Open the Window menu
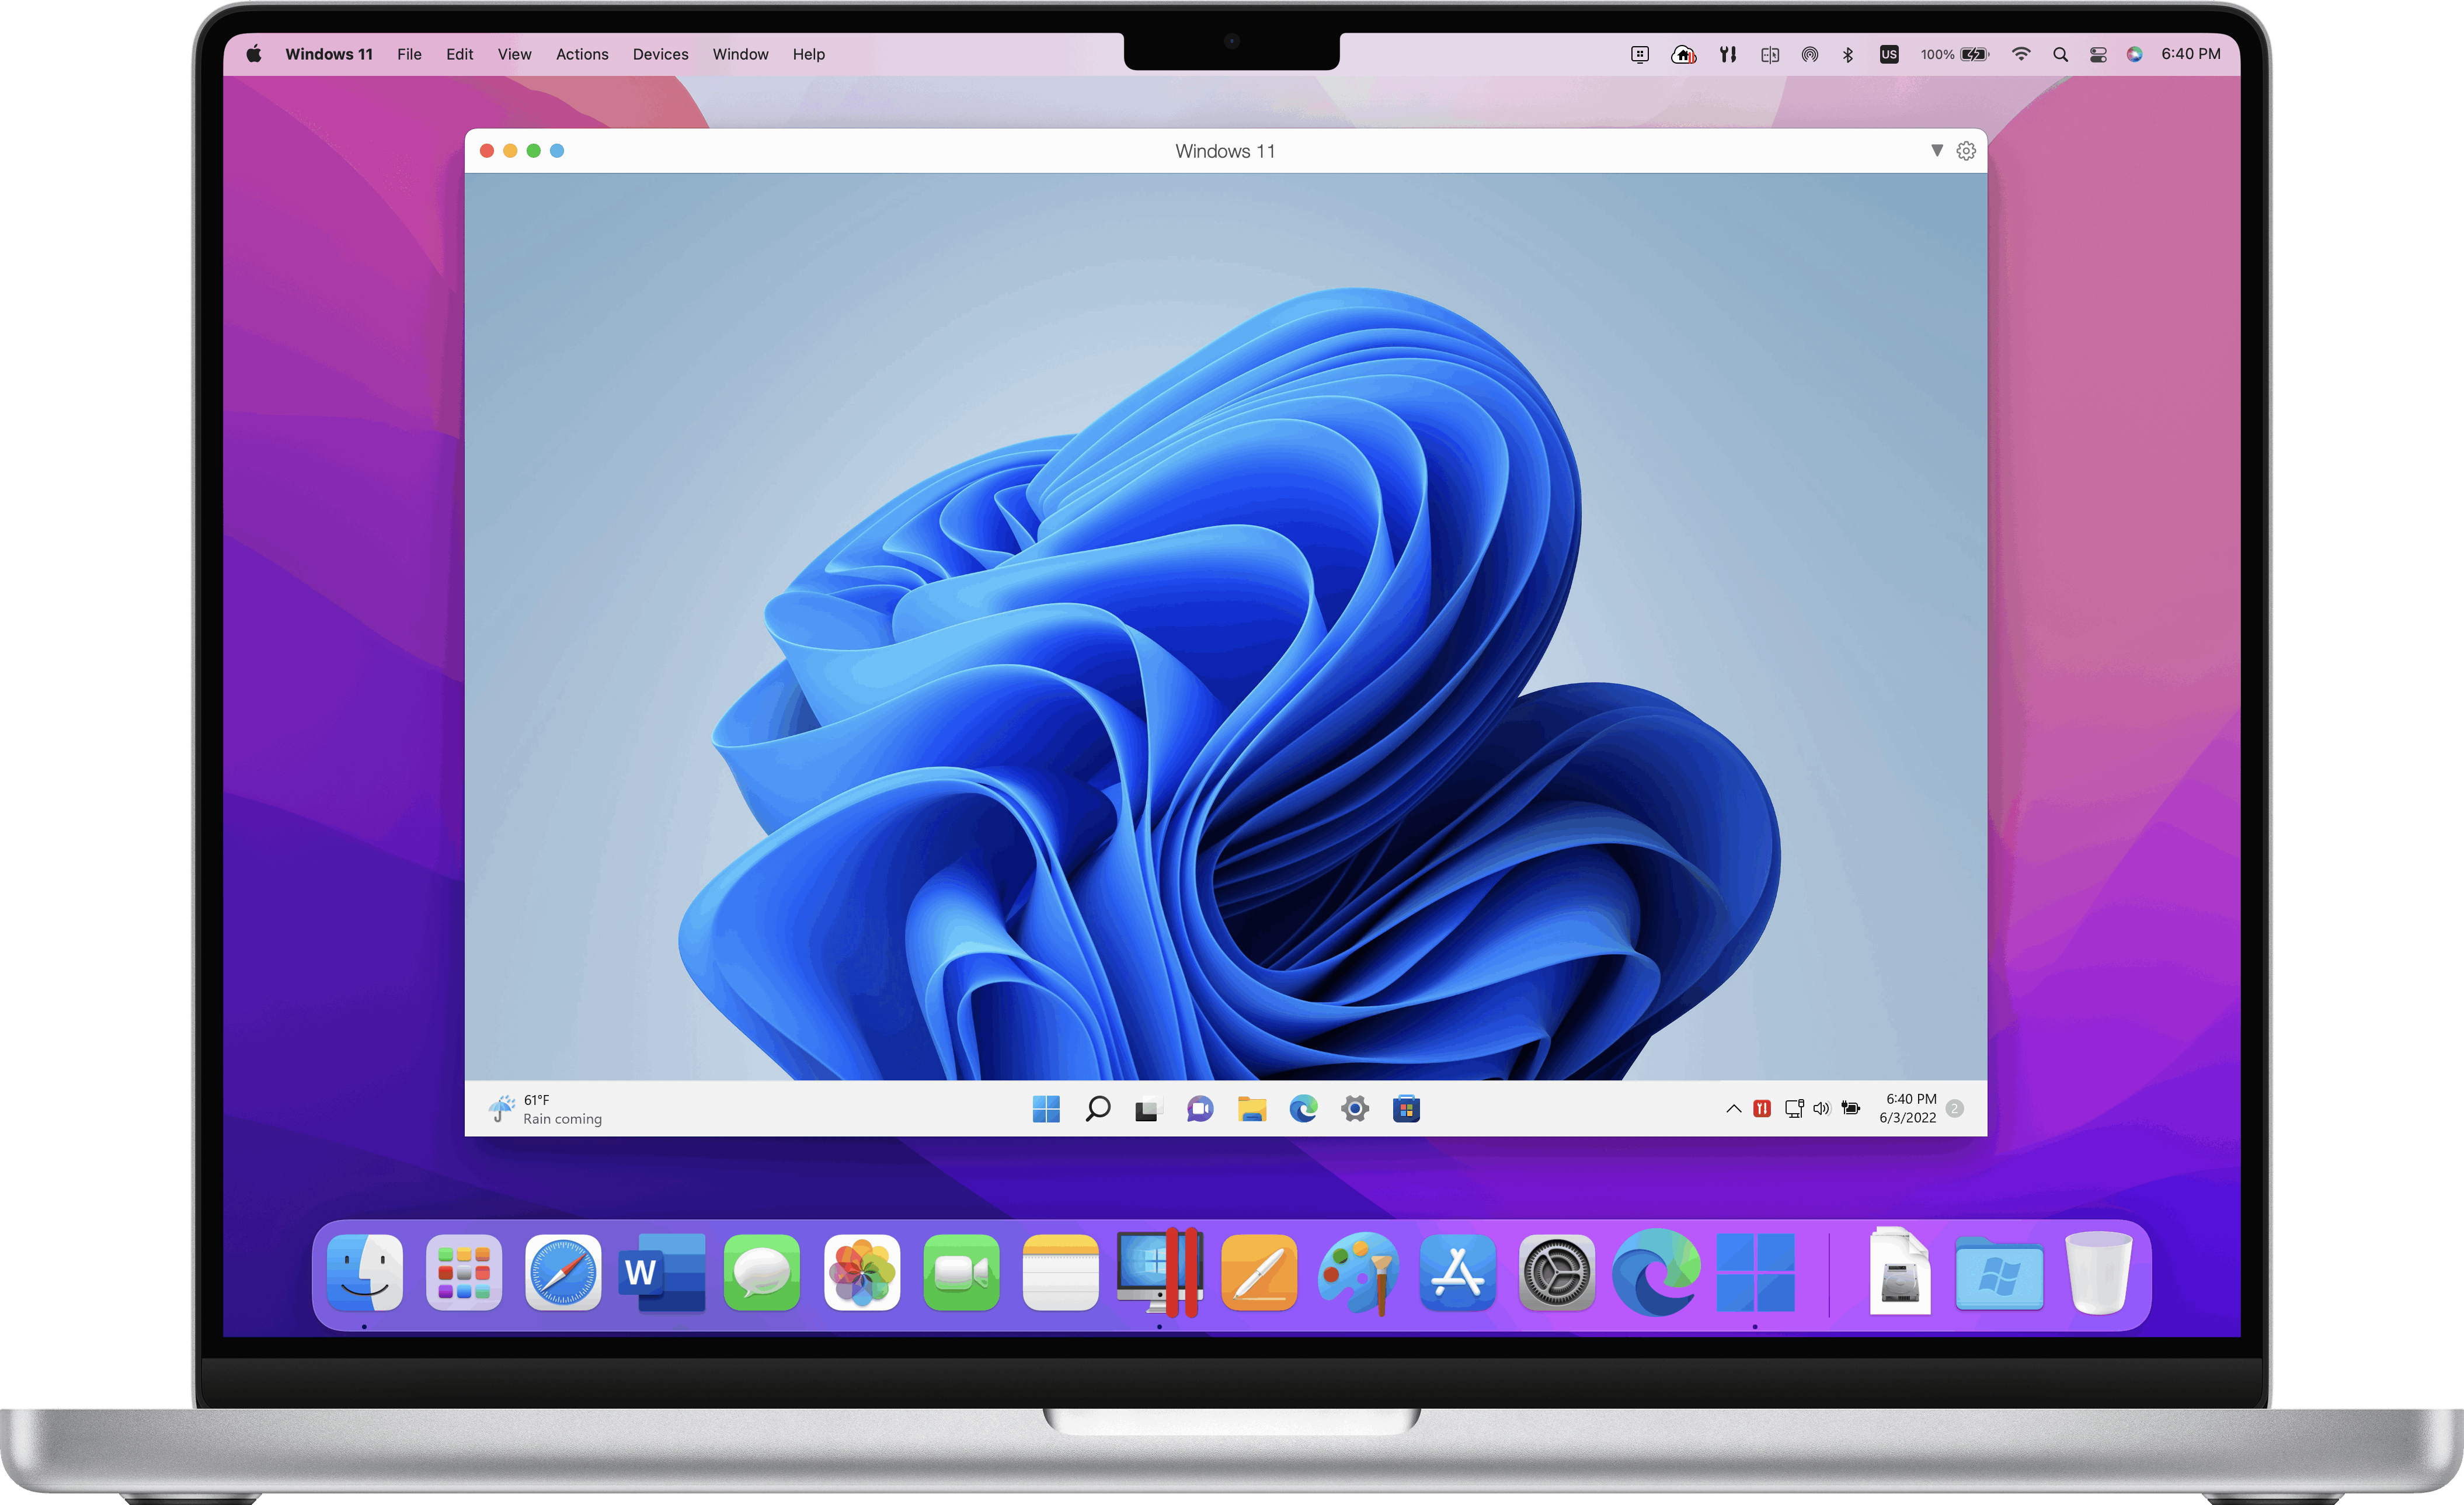 tap(741, 54)
